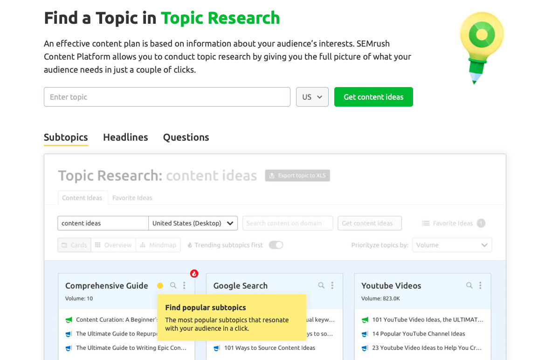Click the green Get content ideas button
The height and width of the screenshot is (360, 552).
point(373,97)
